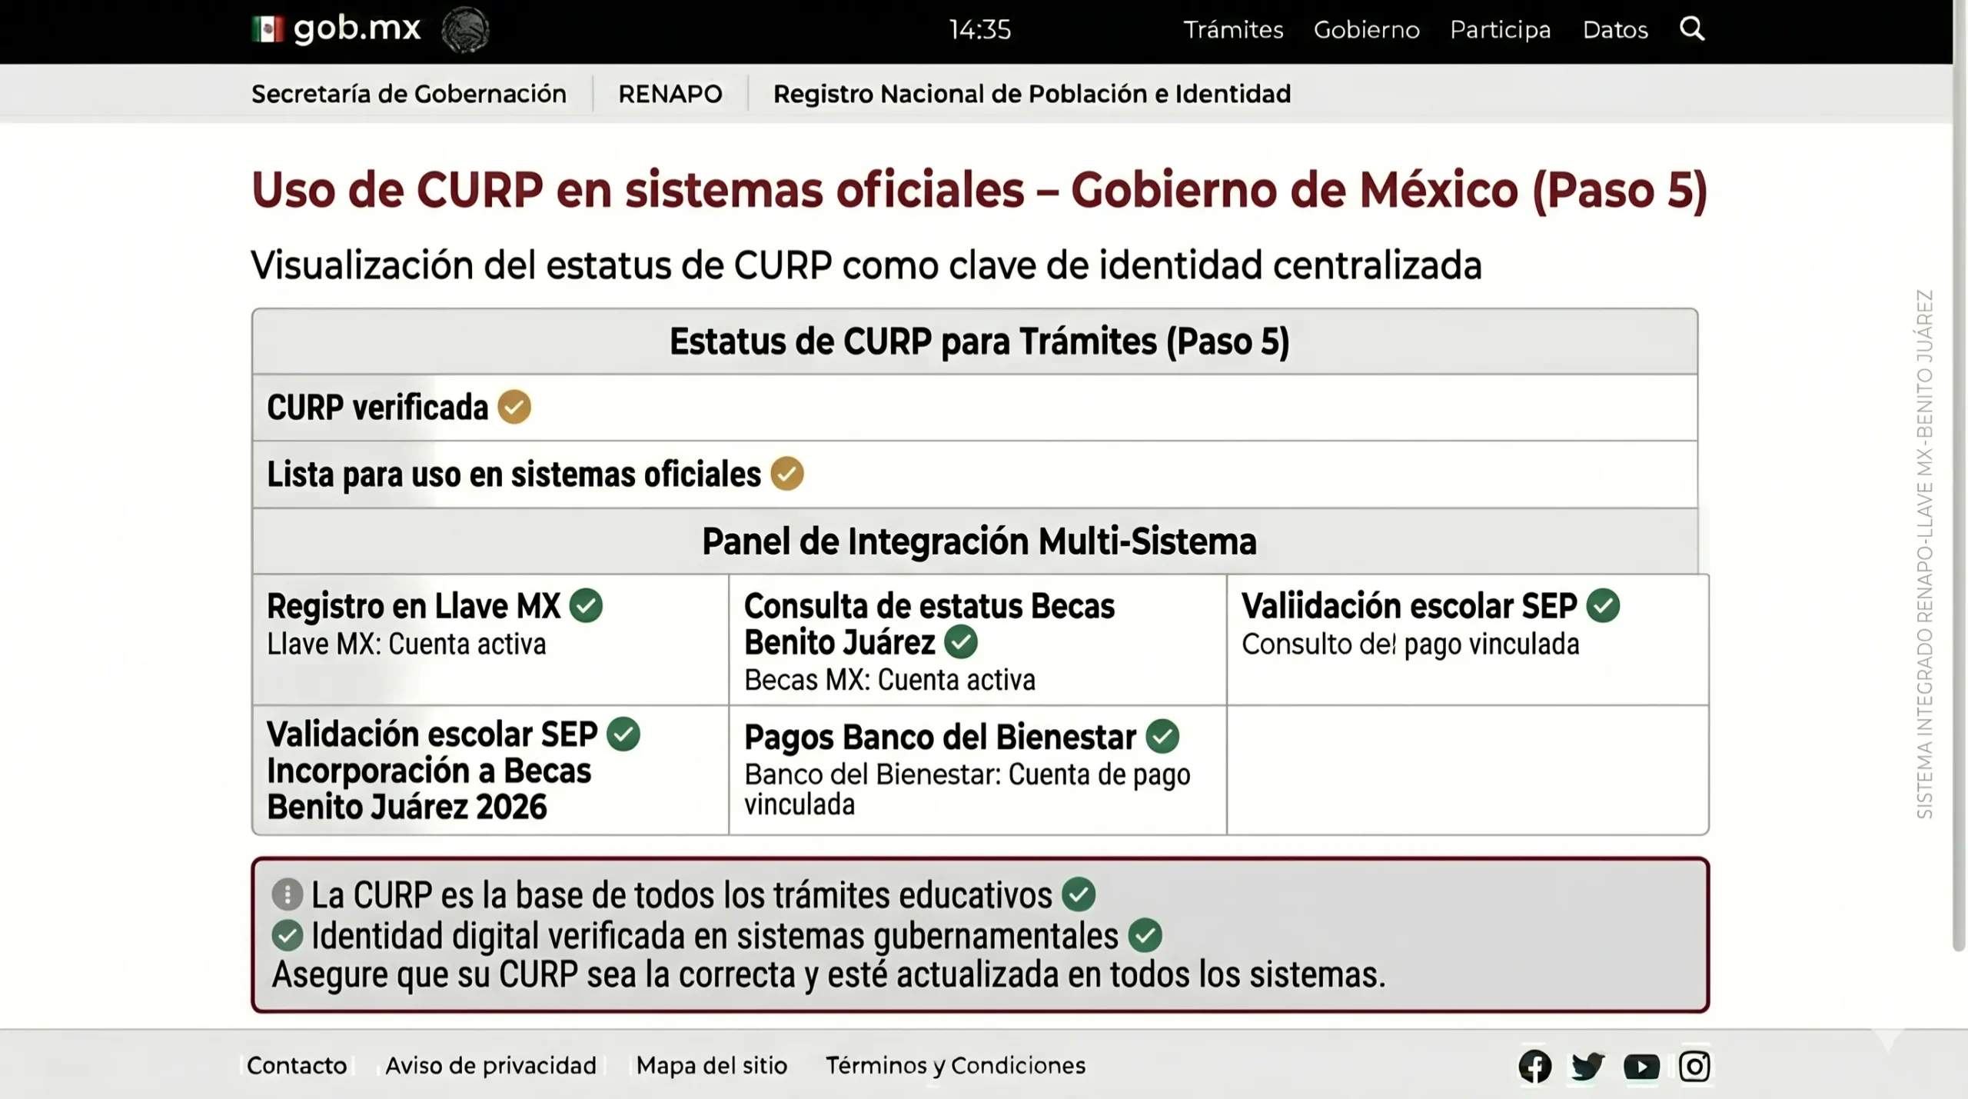Image resolution: width=1968 pixels, height=1099 pixels.
Task: Open the Trámites menu
Action: coord(1233,30)
